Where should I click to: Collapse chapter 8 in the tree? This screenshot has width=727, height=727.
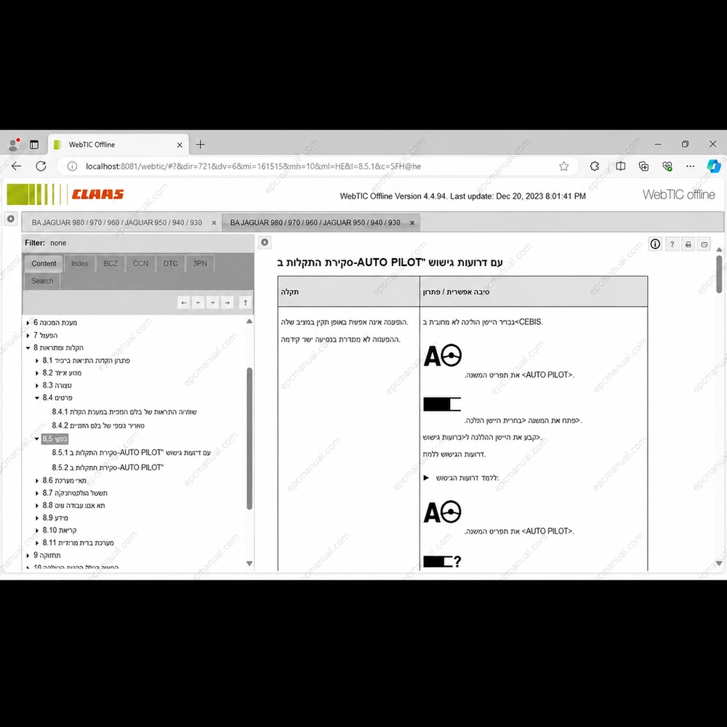tap(28, 348)
